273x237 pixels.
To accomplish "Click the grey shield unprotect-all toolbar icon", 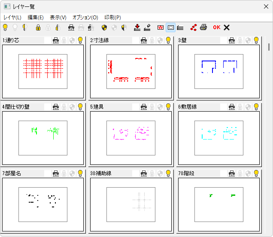I will [114, 27].
